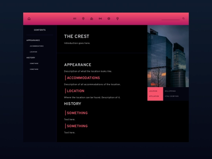Click the Vitali Dobrynin affiliation value

tap(172, 96)
